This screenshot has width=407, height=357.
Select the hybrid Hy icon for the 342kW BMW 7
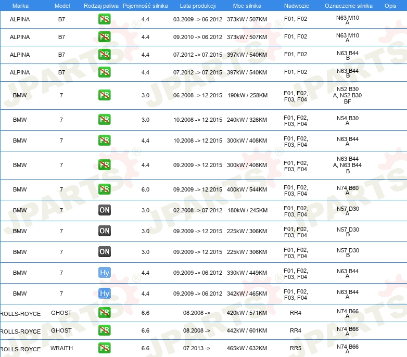click(105, 294)
